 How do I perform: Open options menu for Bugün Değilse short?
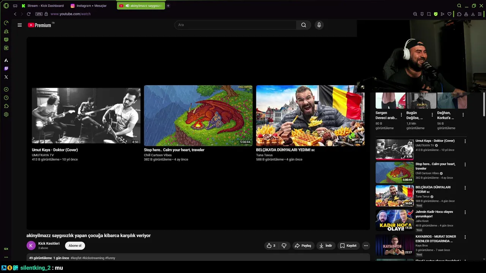pos(432,115)
